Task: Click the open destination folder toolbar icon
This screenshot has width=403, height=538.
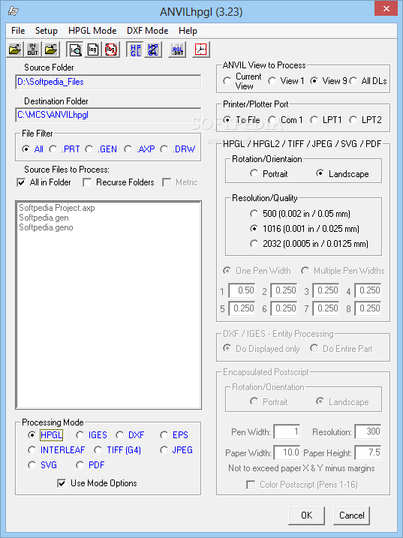Action: tap(50, 50)
